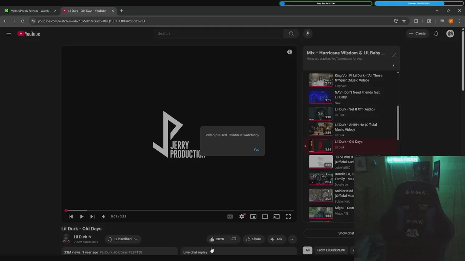Switch to miniplayer mode
The width and height of the screenshot is (465, 261).
[253, 216]
